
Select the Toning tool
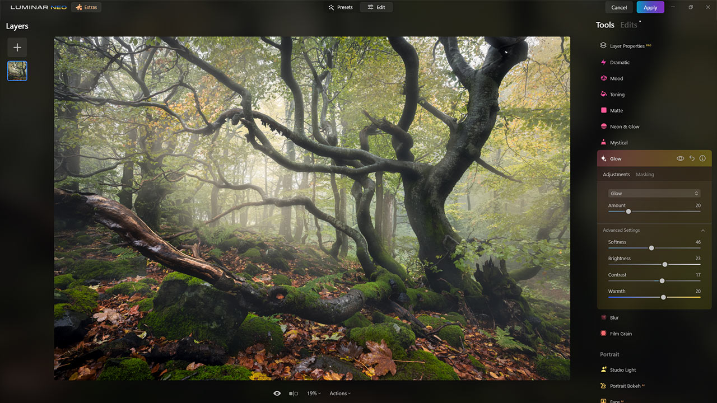tap(617, 95)
